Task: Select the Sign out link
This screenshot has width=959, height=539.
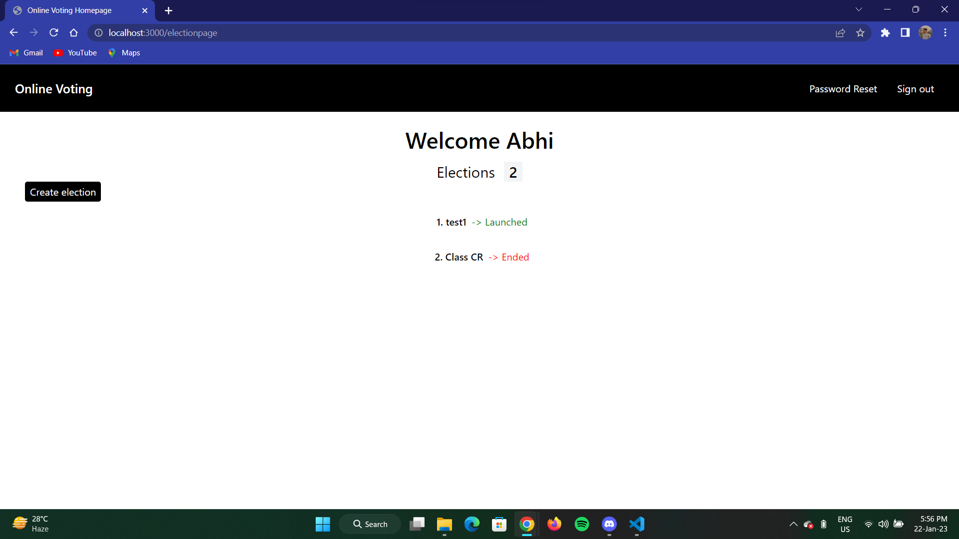Action: coord(916,88)
